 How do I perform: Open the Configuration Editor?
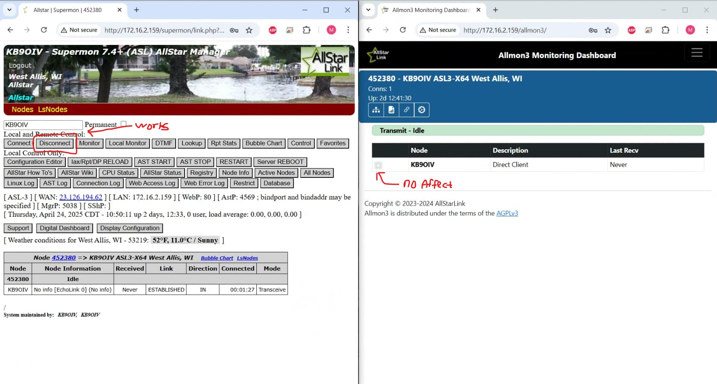click(x=35, y=162)
